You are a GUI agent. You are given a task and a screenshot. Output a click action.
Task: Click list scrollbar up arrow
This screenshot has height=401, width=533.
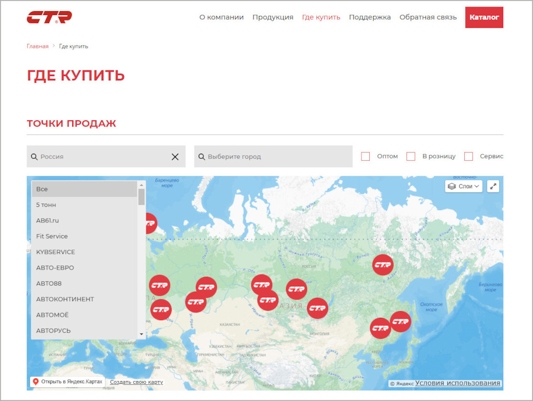coord(142,185)
